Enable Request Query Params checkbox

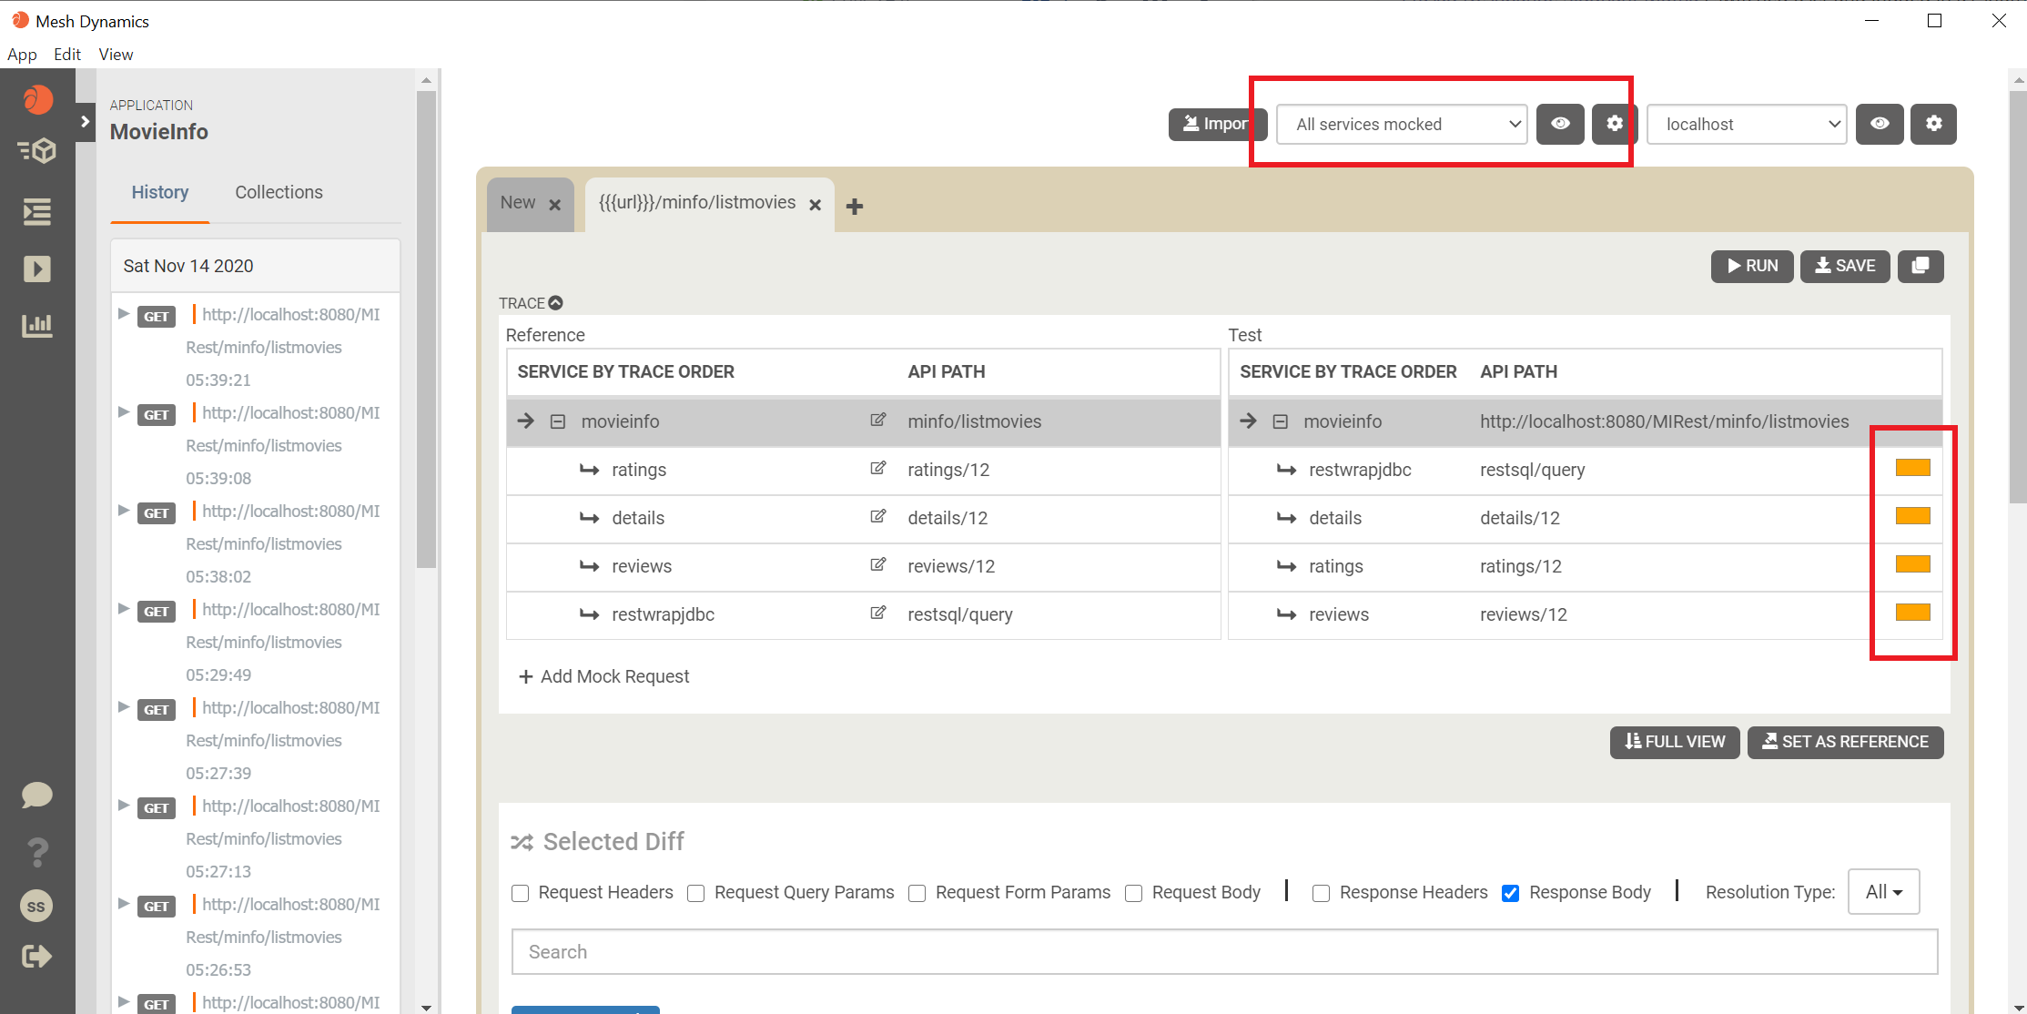tap(696, 893)
